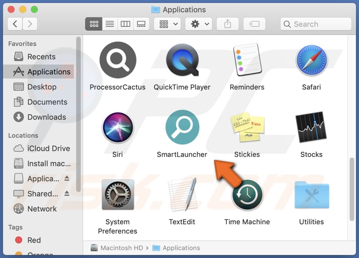The height and width of the screenshot is (258, 359).
Task: Click the Favorites sidebar heading
Action: 22,44
